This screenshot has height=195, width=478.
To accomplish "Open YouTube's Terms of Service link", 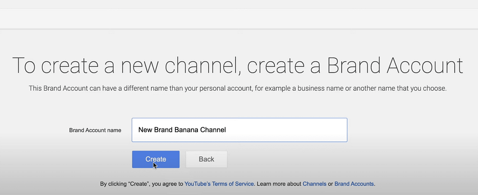I will [219, 184].
